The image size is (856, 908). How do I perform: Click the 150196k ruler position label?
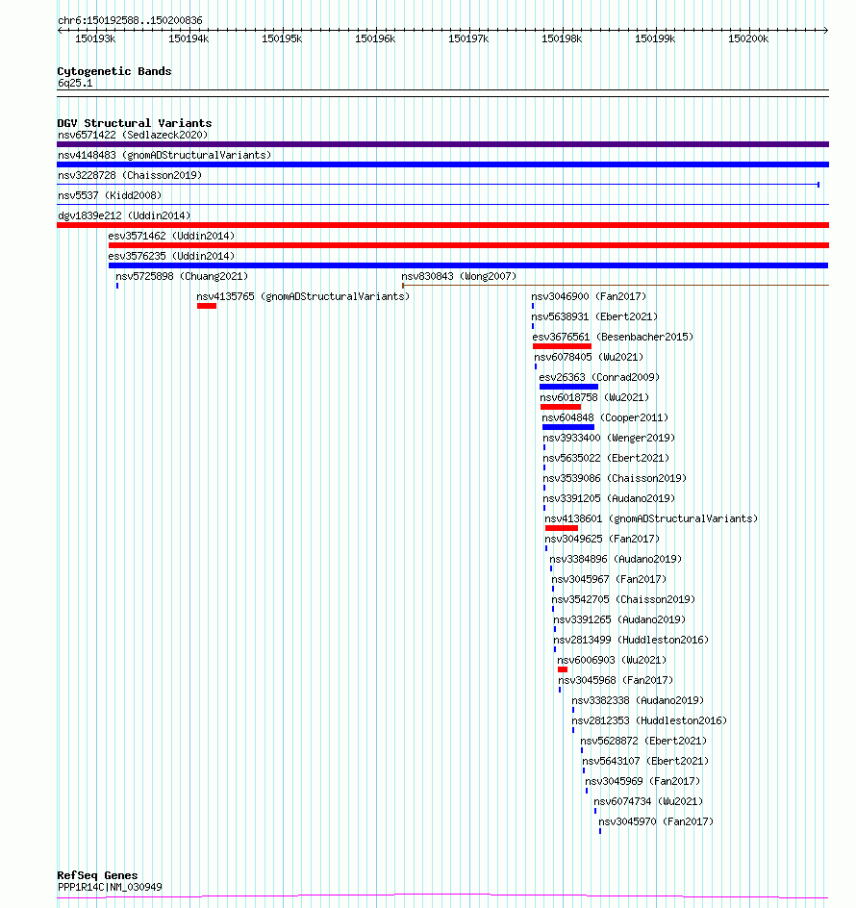pos(375,38)
